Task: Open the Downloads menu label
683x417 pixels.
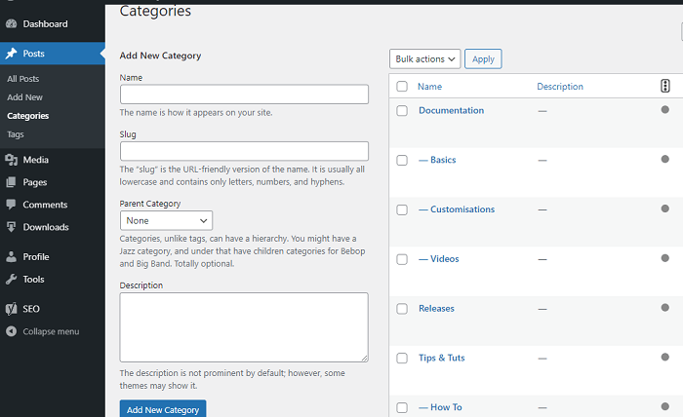Action: click(x=46, y=227)
